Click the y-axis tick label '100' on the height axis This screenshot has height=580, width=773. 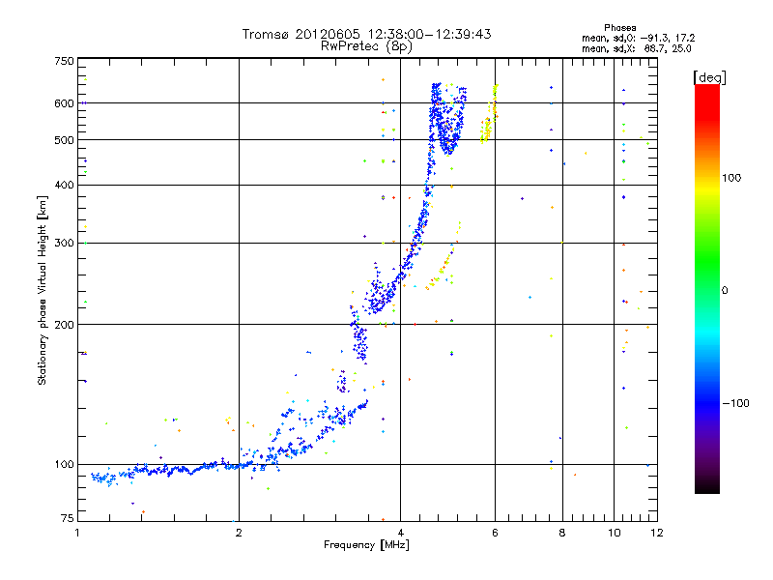64,464
